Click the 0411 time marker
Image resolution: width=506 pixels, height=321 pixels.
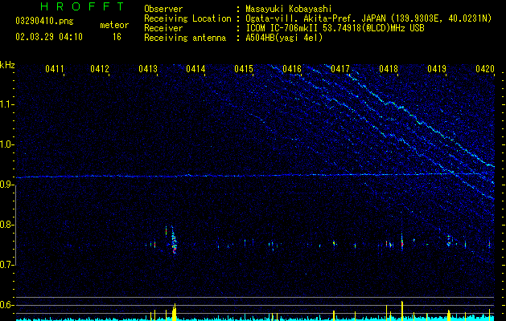point(54,69)
